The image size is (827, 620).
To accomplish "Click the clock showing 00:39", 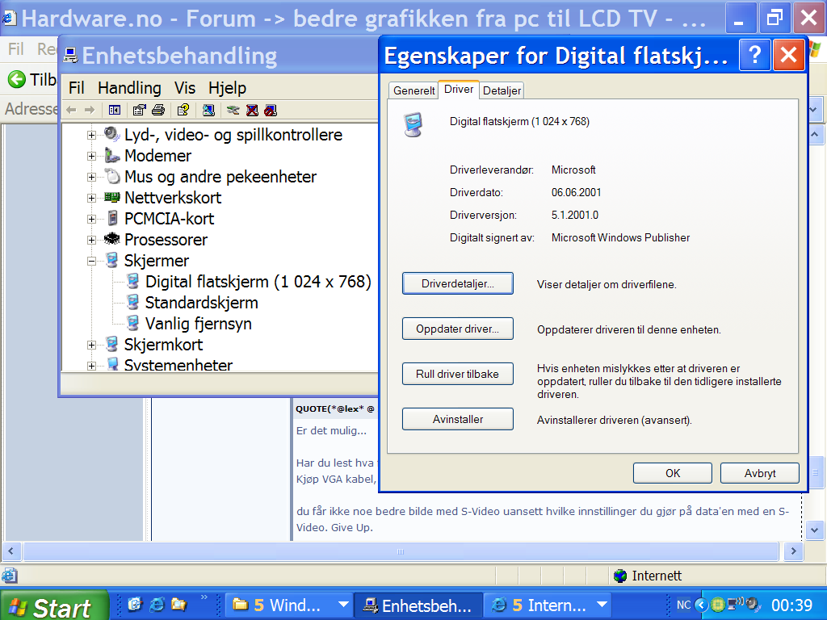I will coord(791,605).
